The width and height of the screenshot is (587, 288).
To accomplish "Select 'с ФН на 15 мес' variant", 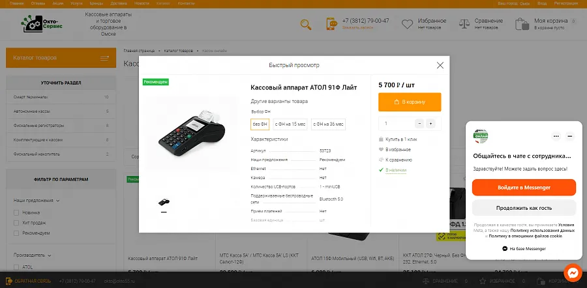I will (x=290, y=124).
